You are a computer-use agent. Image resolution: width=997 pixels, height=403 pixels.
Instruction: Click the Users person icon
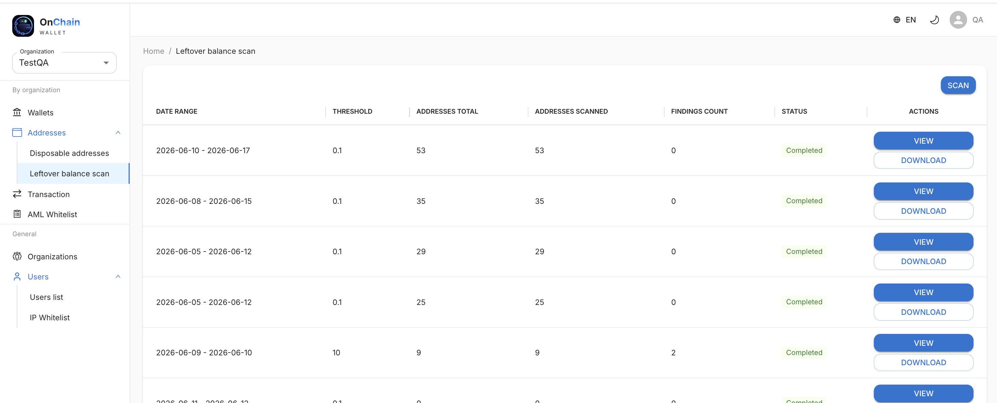17,276
